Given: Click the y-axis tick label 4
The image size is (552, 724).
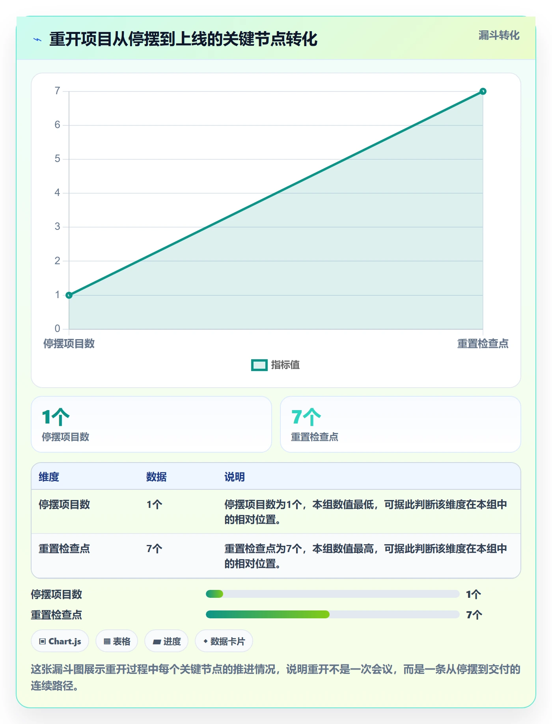Looking at the screenshot, I should coord(58,193).
